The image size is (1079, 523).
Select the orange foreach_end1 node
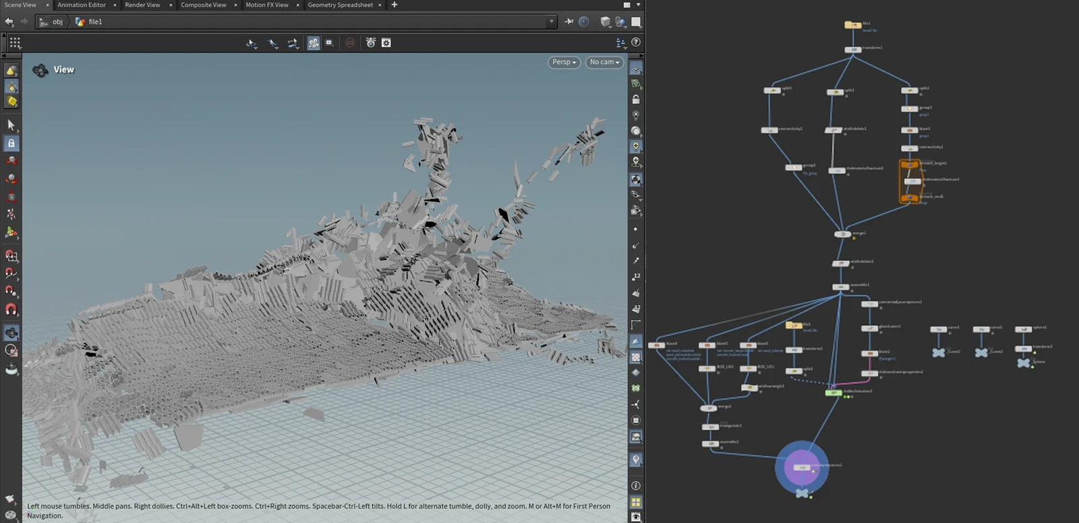[x=910, y=198]
